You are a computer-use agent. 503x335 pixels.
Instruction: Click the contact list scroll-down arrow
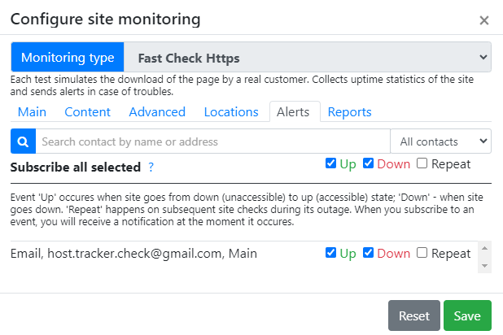click(x=485, y=266)
